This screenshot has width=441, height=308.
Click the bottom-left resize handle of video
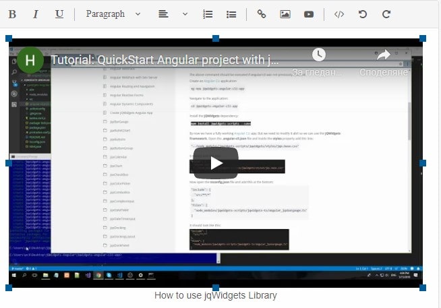point(9,288)
